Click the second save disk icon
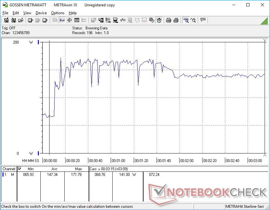 [x=14, y=20]
